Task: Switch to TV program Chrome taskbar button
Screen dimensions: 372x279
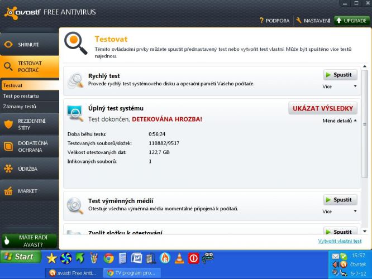Action: click(132, 273)
